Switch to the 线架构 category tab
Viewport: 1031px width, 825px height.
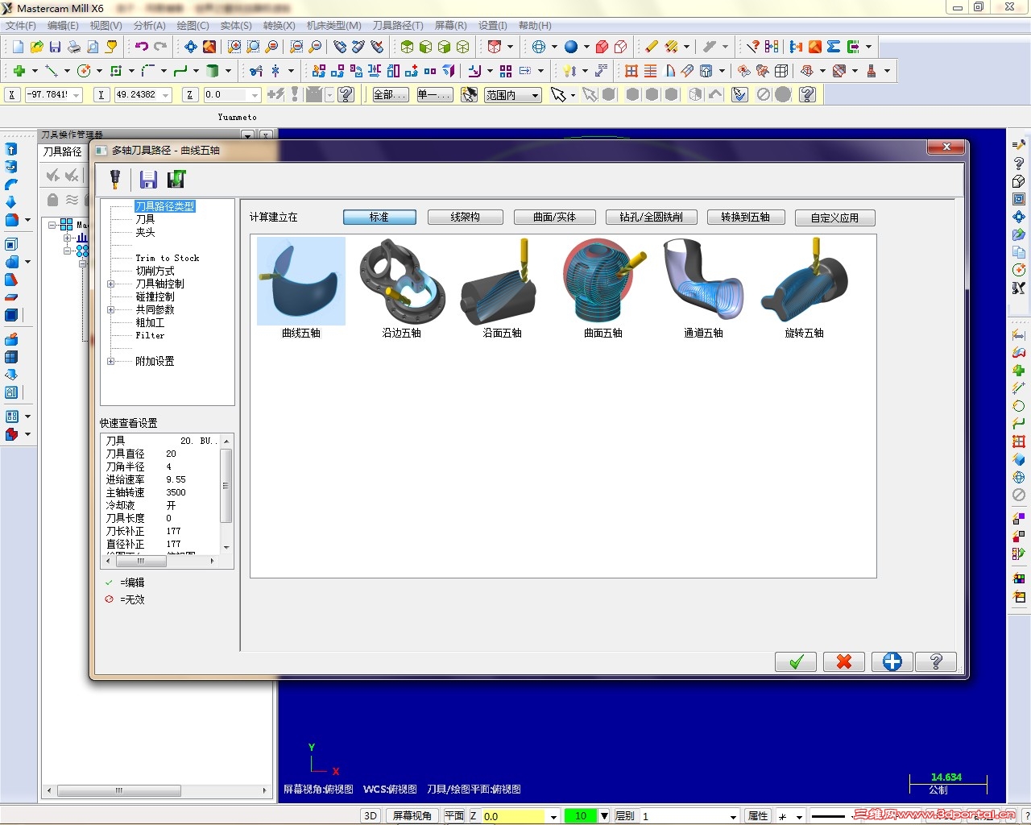click(x=465, y=217)
